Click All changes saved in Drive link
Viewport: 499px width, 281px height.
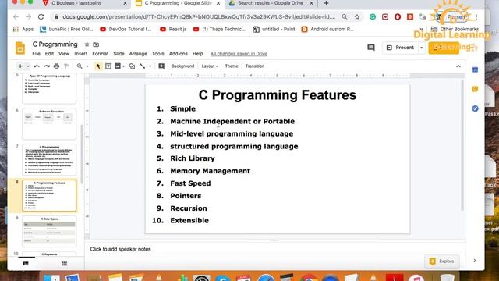(x=239, y=54)
